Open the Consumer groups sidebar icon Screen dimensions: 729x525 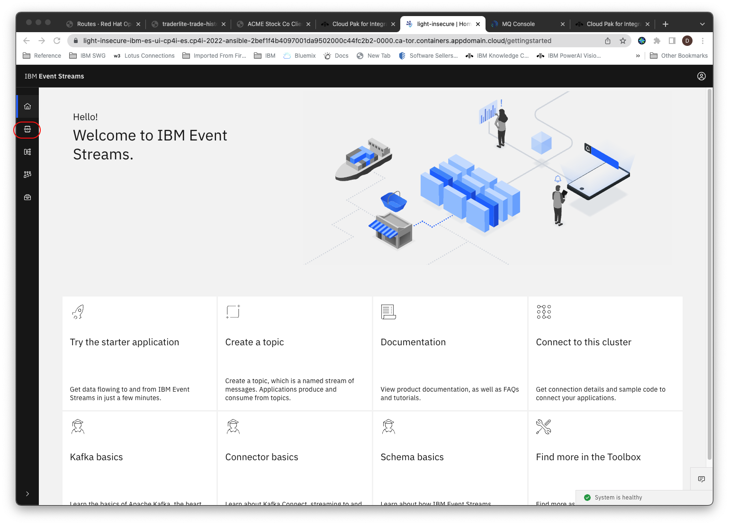(x=27, y=175)
